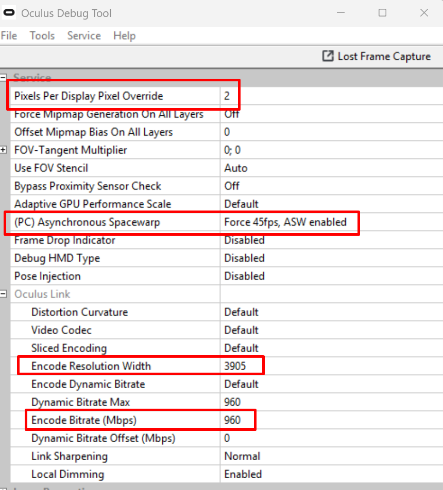Open the File menu
Viewport: 443px width, 490px height.
[x=9, y=36]
